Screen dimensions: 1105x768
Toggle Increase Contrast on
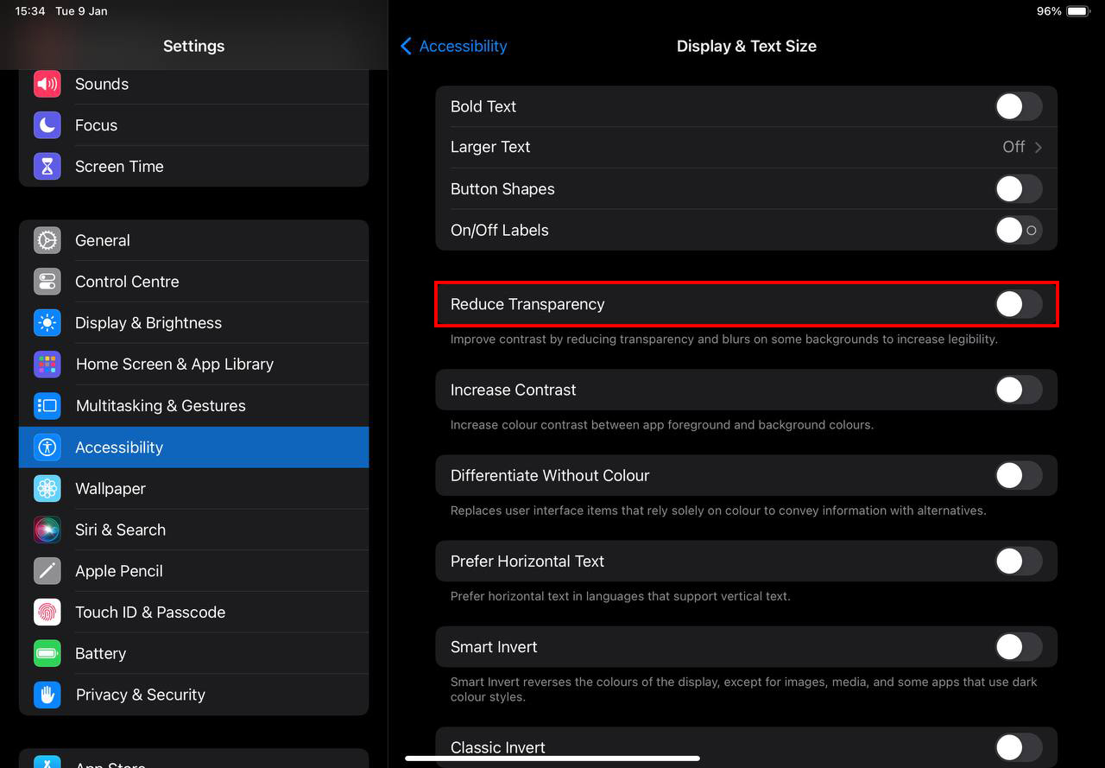(x=1018, y=390)
